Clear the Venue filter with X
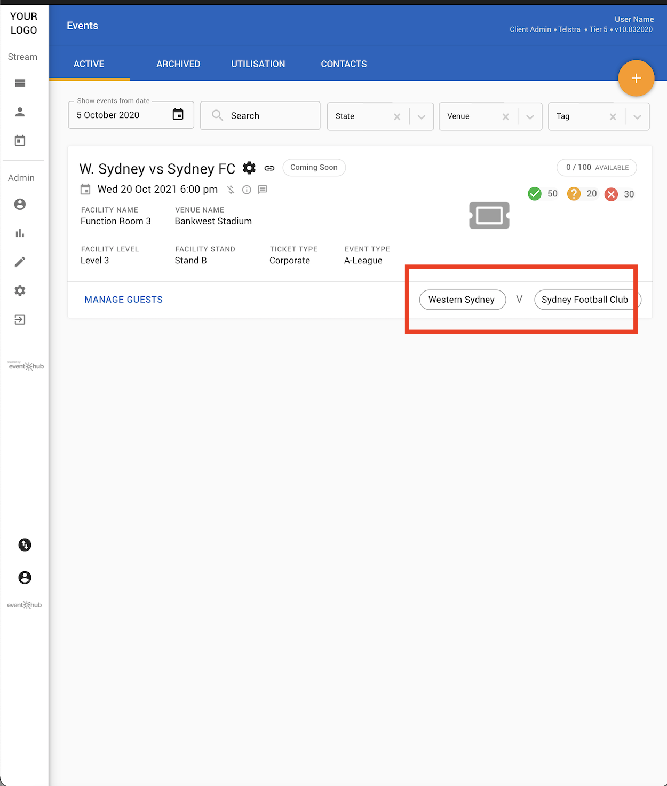 coord(506,117)
